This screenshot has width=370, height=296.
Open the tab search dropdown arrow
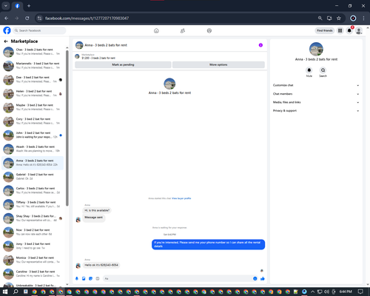click(x=6, y=6)
